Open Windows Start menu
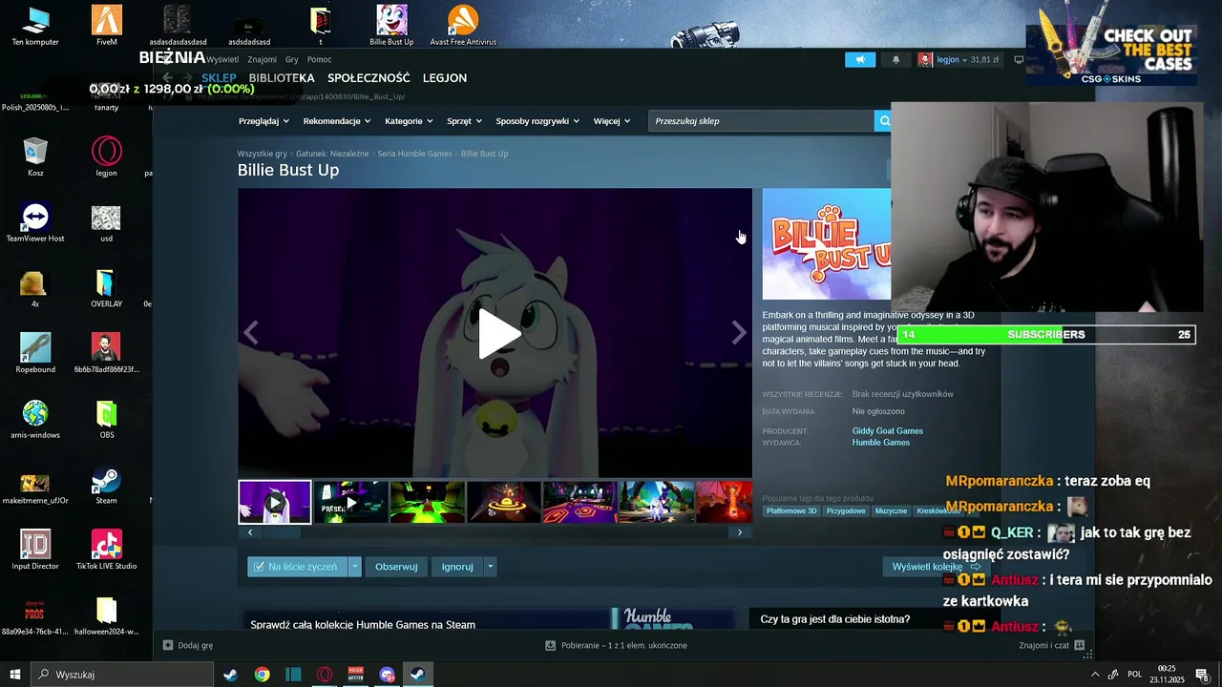The width and height of the screenshot is (1222, 687). coord(15,675)
